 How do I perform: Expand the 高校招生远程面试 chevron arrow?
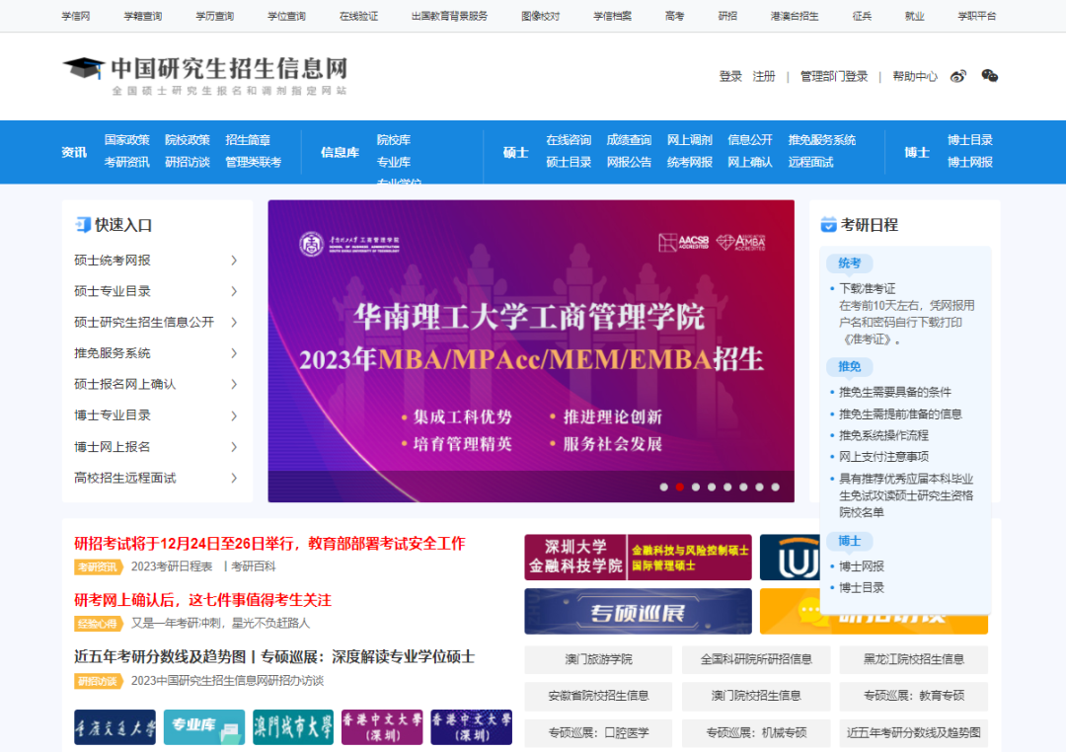click(x=234, y=478)
